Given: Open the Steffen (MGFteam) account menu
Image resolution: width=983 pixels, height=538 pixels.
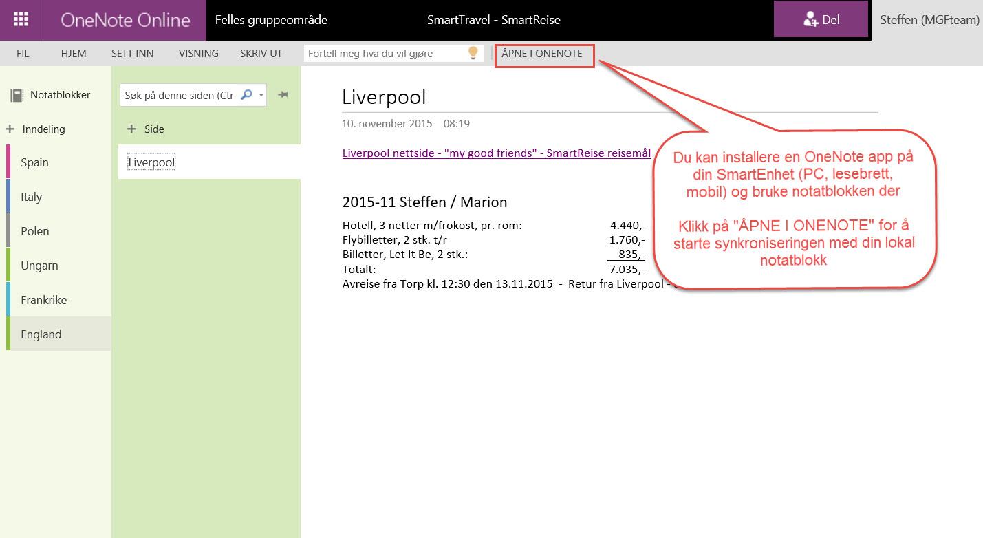Looking at the screenshot, I should [929, 20].
